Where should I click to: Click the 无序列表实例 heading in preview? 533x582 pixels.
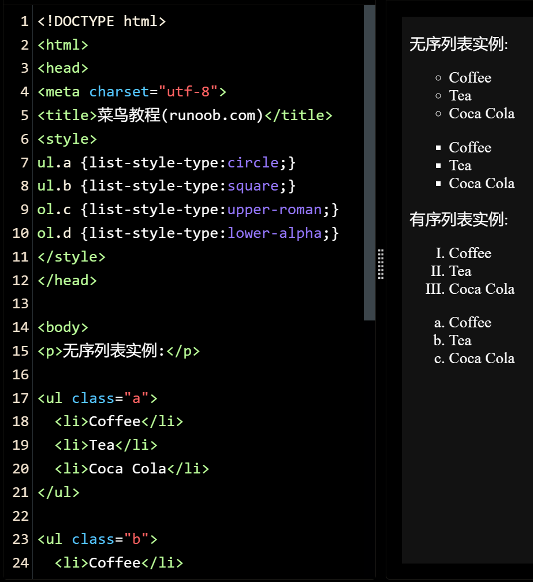coord(459,44)
